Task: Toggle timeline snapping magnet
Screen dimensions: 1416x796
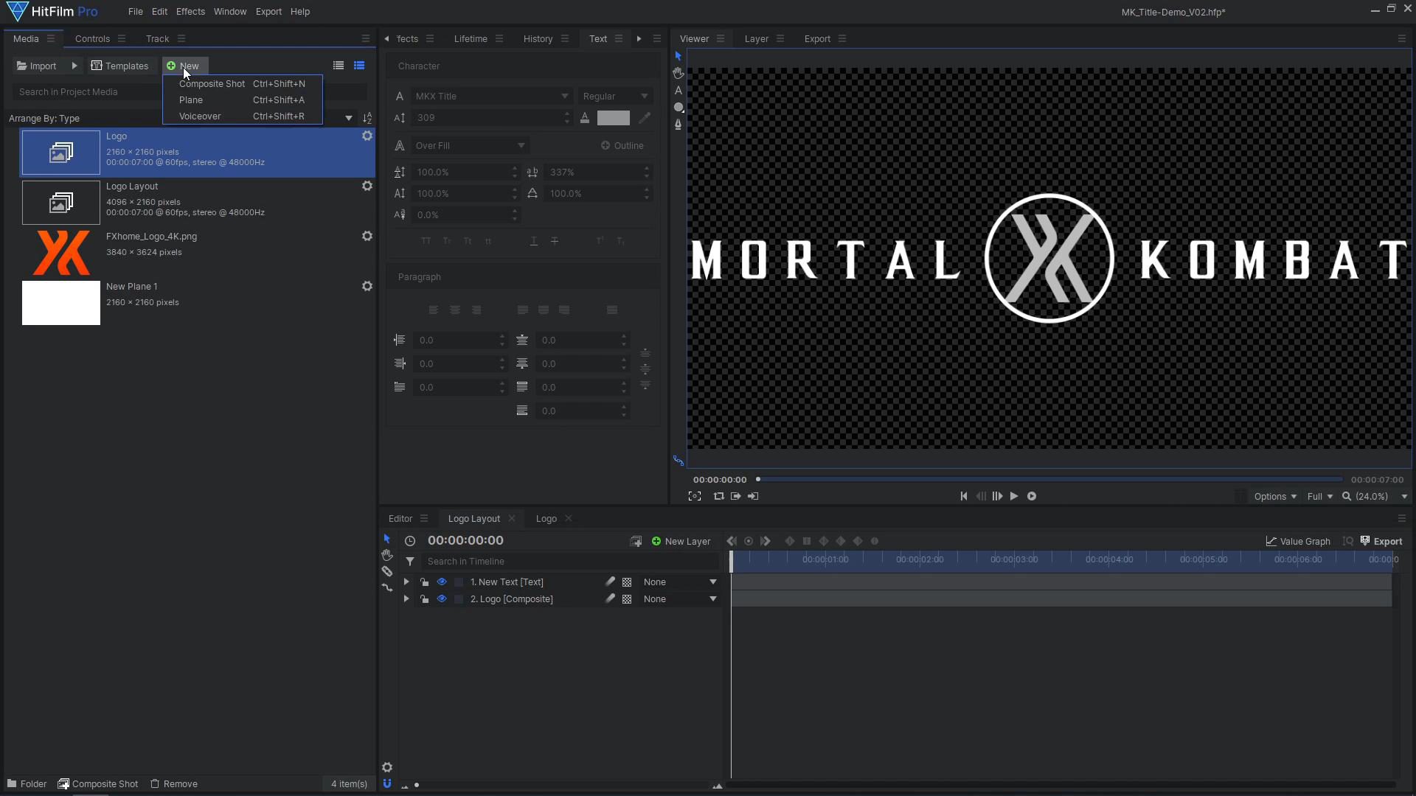Action: click(x=387, y=783)
